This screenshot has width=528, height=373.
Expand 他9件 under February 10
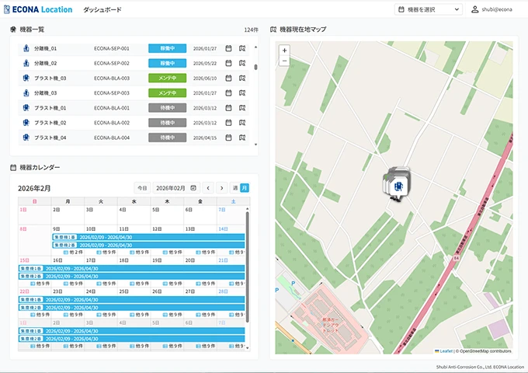coord(106,253)
